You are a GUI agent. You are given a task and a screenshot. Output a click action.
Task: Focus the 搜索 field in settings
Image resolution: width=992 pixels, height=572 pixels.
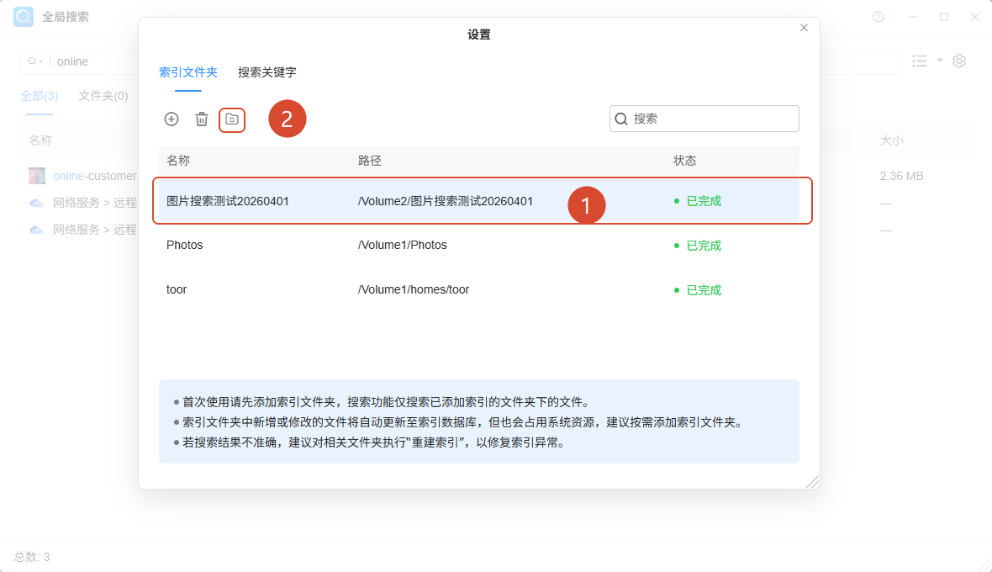click(x=704, y=119)
